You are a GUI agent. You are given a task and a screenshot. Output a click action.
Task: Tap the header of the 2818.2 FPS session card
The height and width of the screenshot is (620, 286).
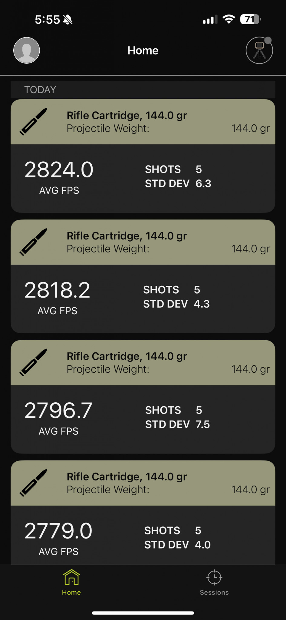[143, 242]
